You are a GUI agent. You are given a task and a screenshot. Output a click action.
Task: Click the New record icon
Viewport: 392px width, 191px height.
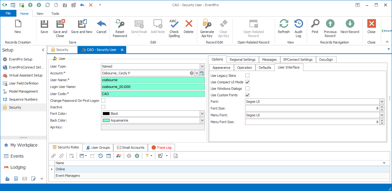pyautogui.click(x=18, y=24)
